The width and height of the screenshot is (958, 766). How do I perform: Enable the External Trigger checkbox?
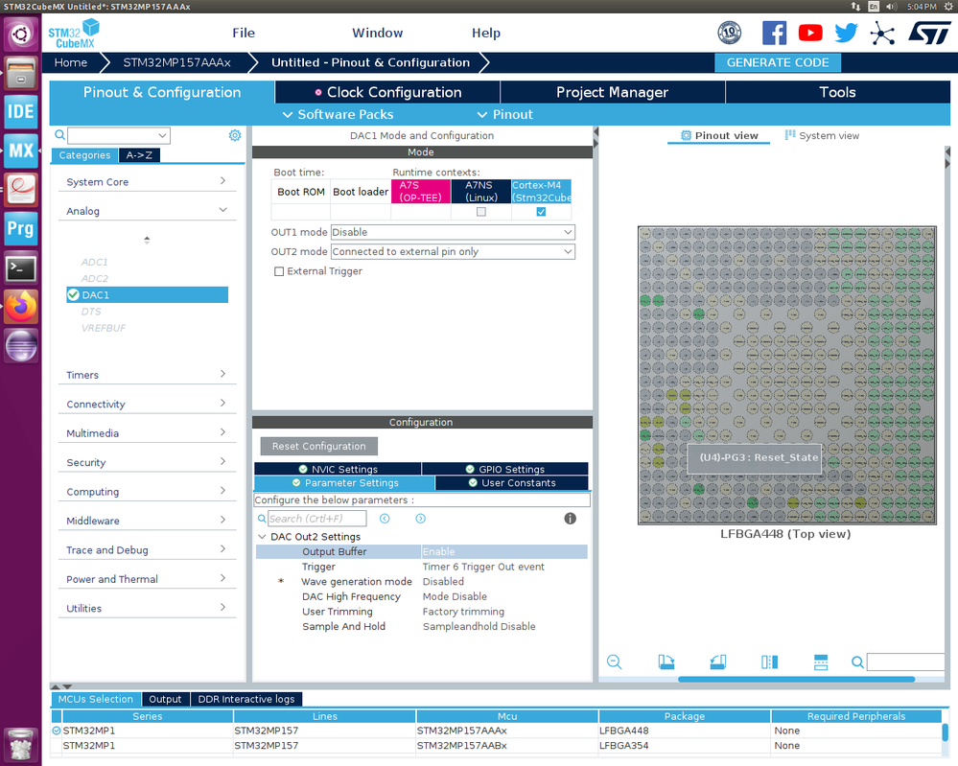(x=279, y=271)
